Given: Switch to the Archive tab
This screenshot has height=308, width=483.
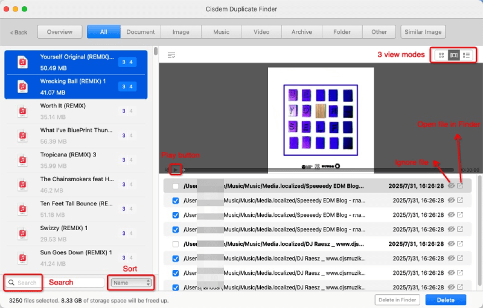Looking at the screenshot, I should 302,32.
